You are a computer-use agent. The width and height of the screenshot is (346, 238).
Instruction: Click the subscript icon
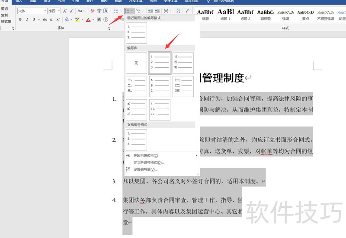(51, 19)
